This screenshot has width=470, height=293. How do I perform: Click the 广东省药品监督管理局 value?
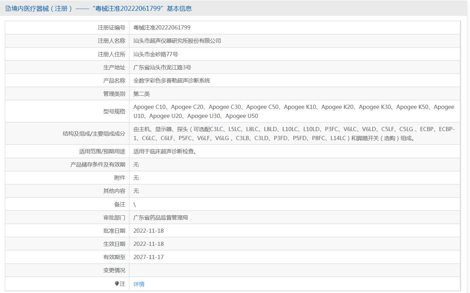161,218
